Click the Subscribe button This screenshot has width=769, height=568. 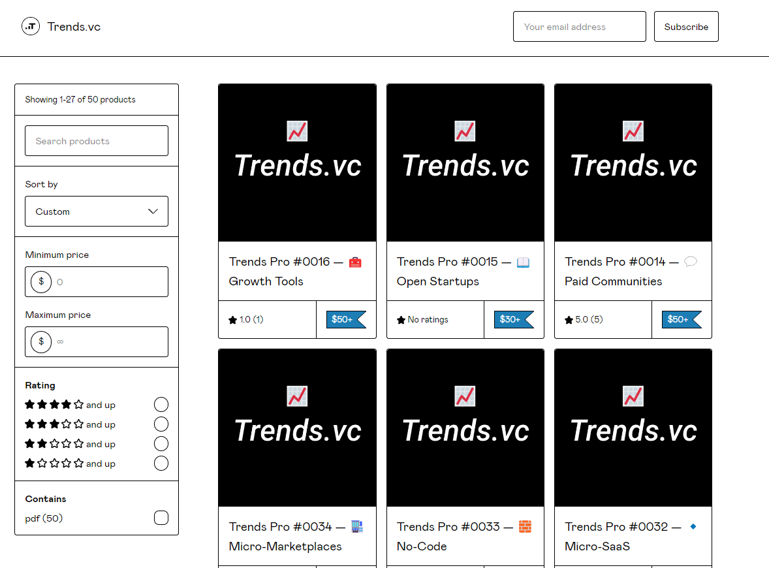[685, 27]
